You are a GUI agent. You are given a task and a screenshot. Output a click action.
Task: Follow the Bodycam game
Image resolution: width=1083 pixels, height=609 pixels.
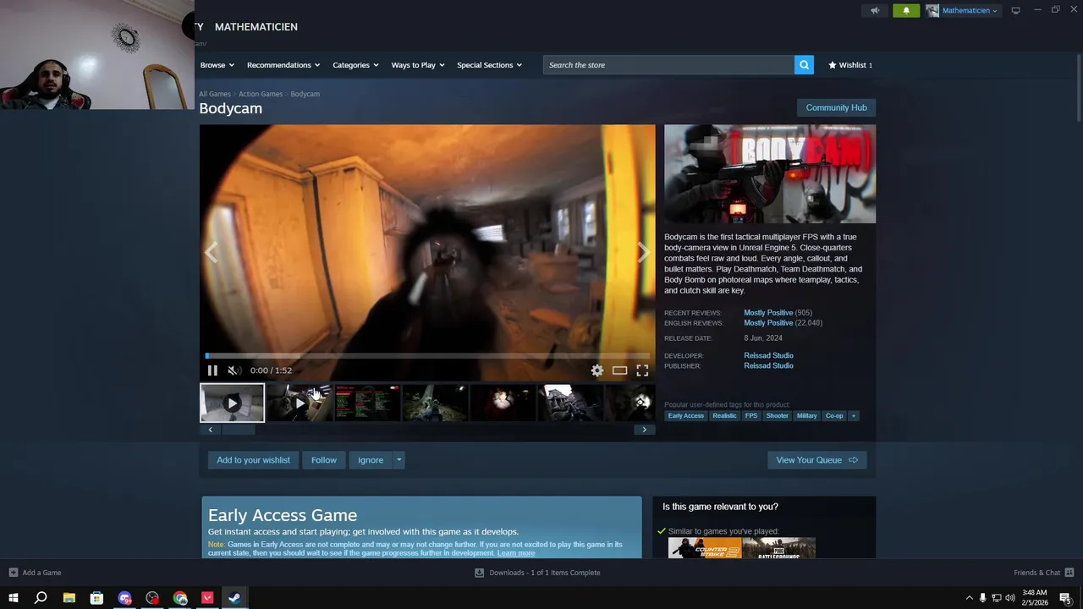(324, 460)
